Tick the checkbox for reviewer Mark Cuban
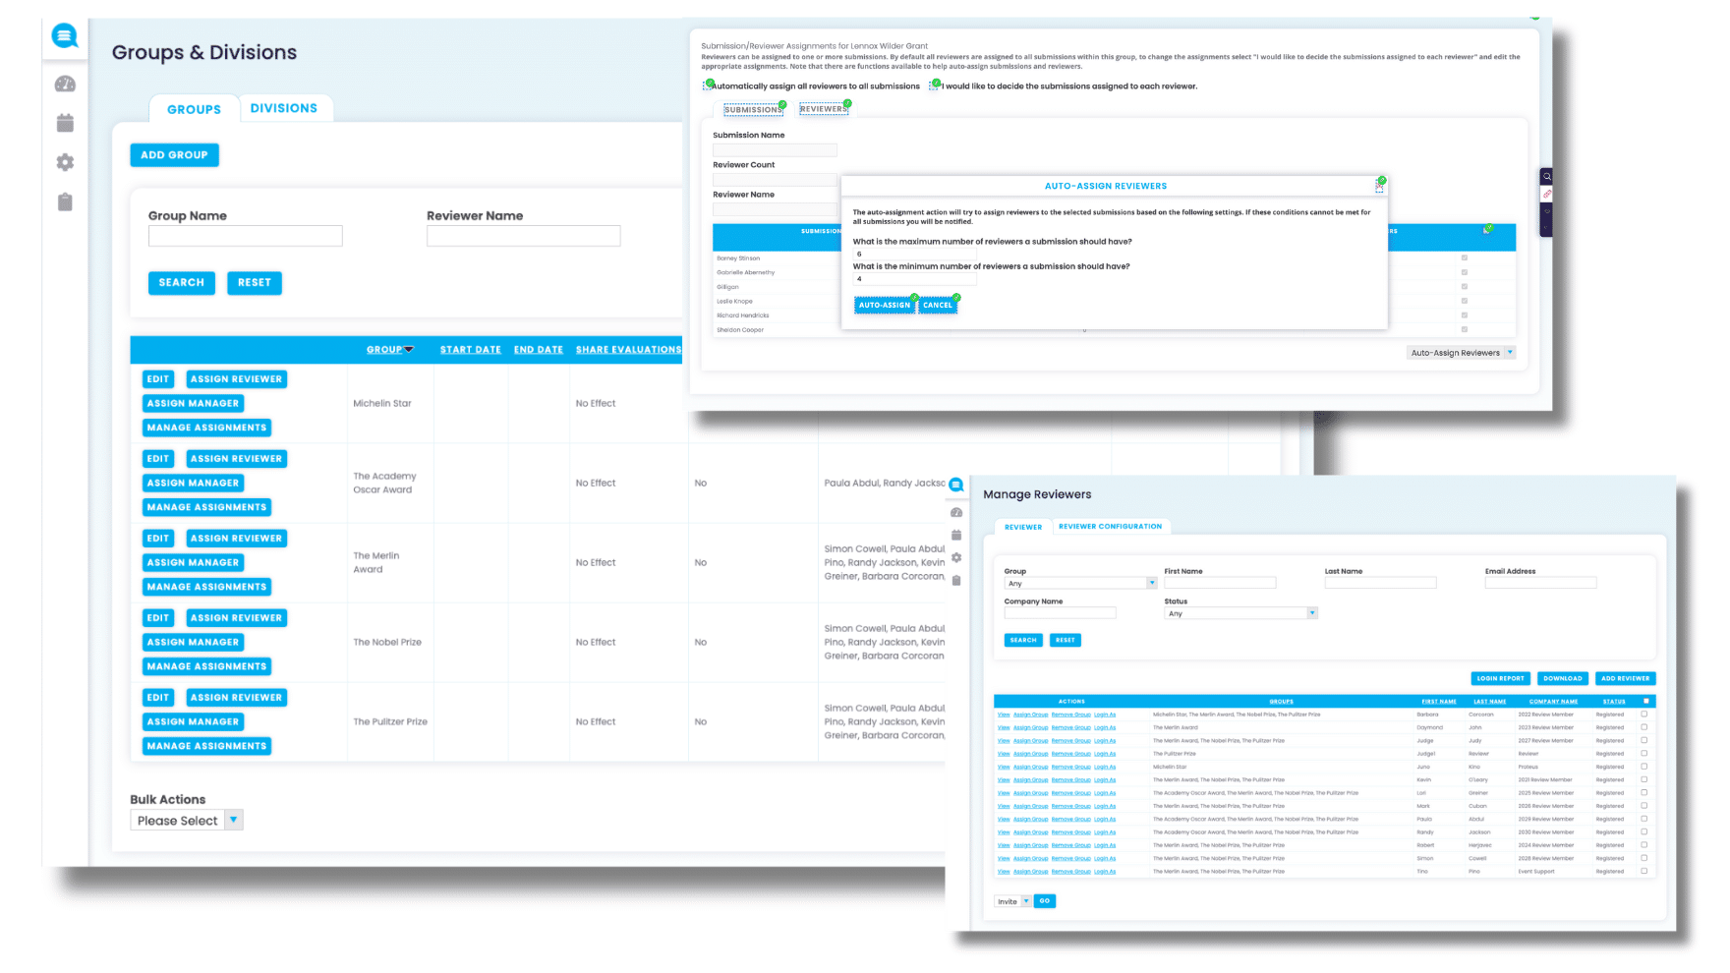This screenshot has width=1730, height=973. coord(1644,806)
